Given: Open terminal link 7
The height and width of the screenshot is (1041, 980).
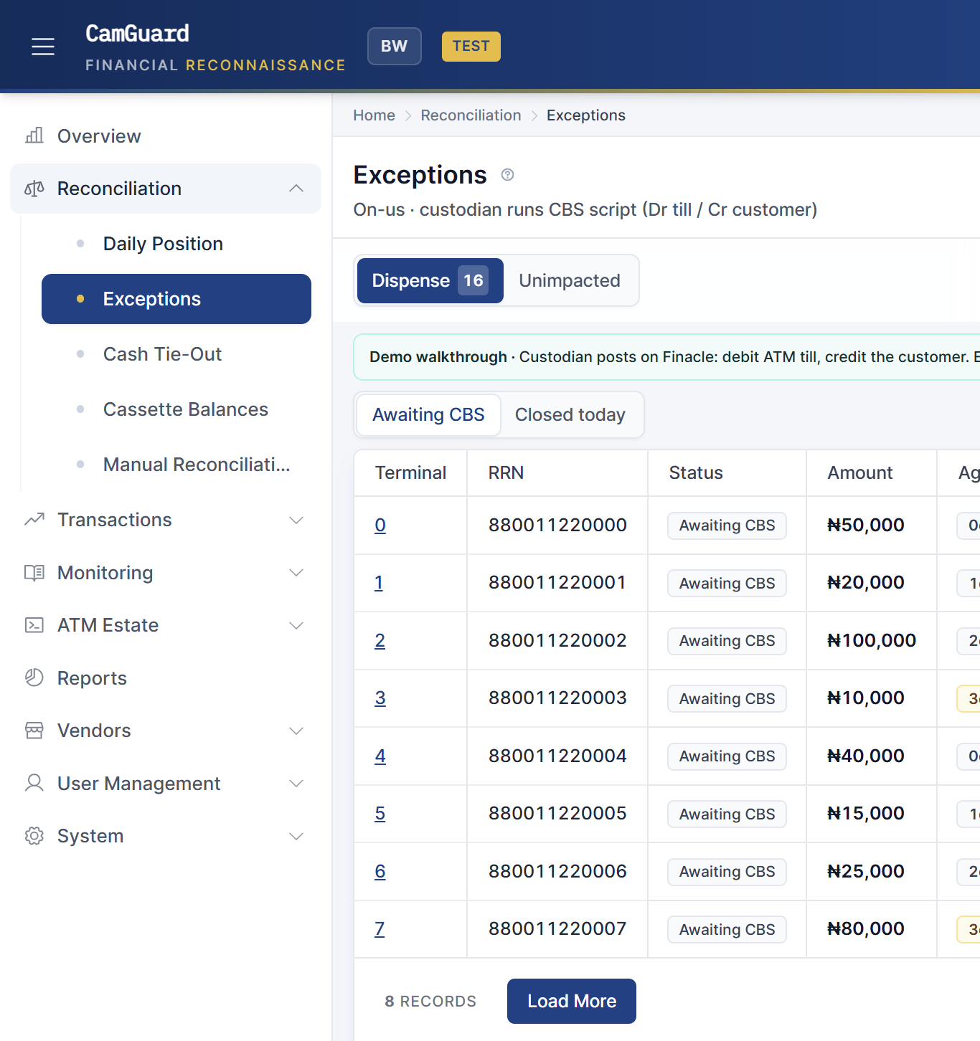Looking at the screenshot, I should click(x=380, y=928).
